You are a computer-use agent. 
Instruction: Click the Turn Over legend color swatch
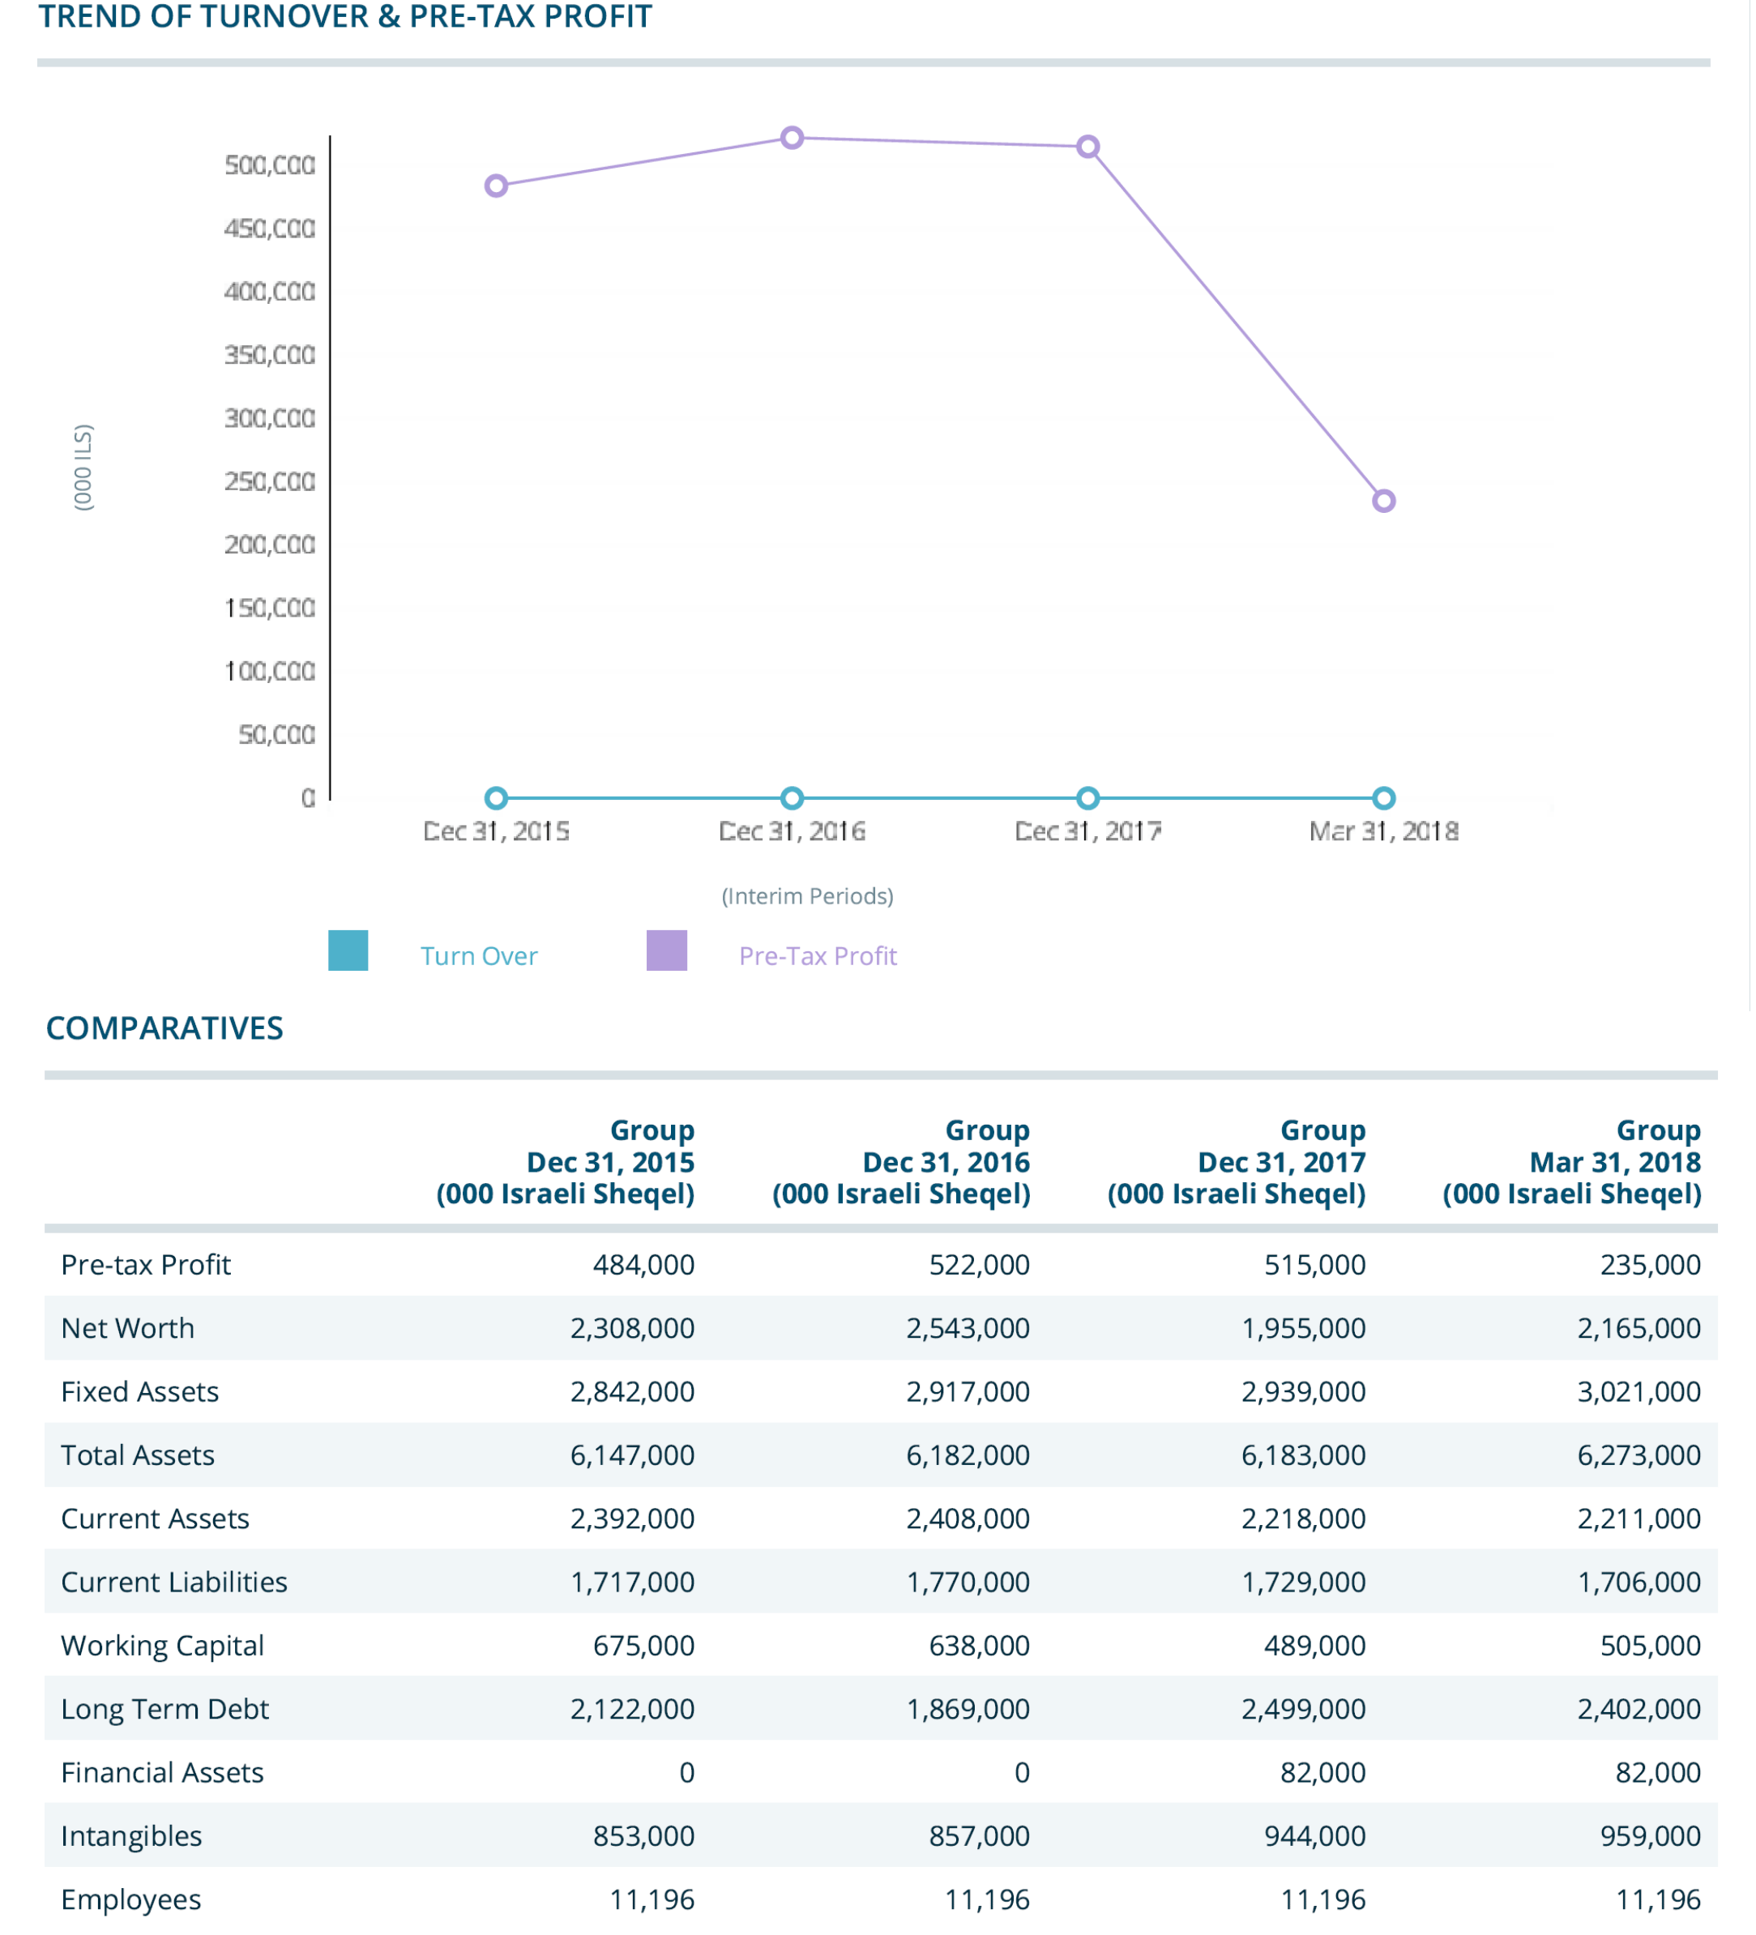coord(348,951)
